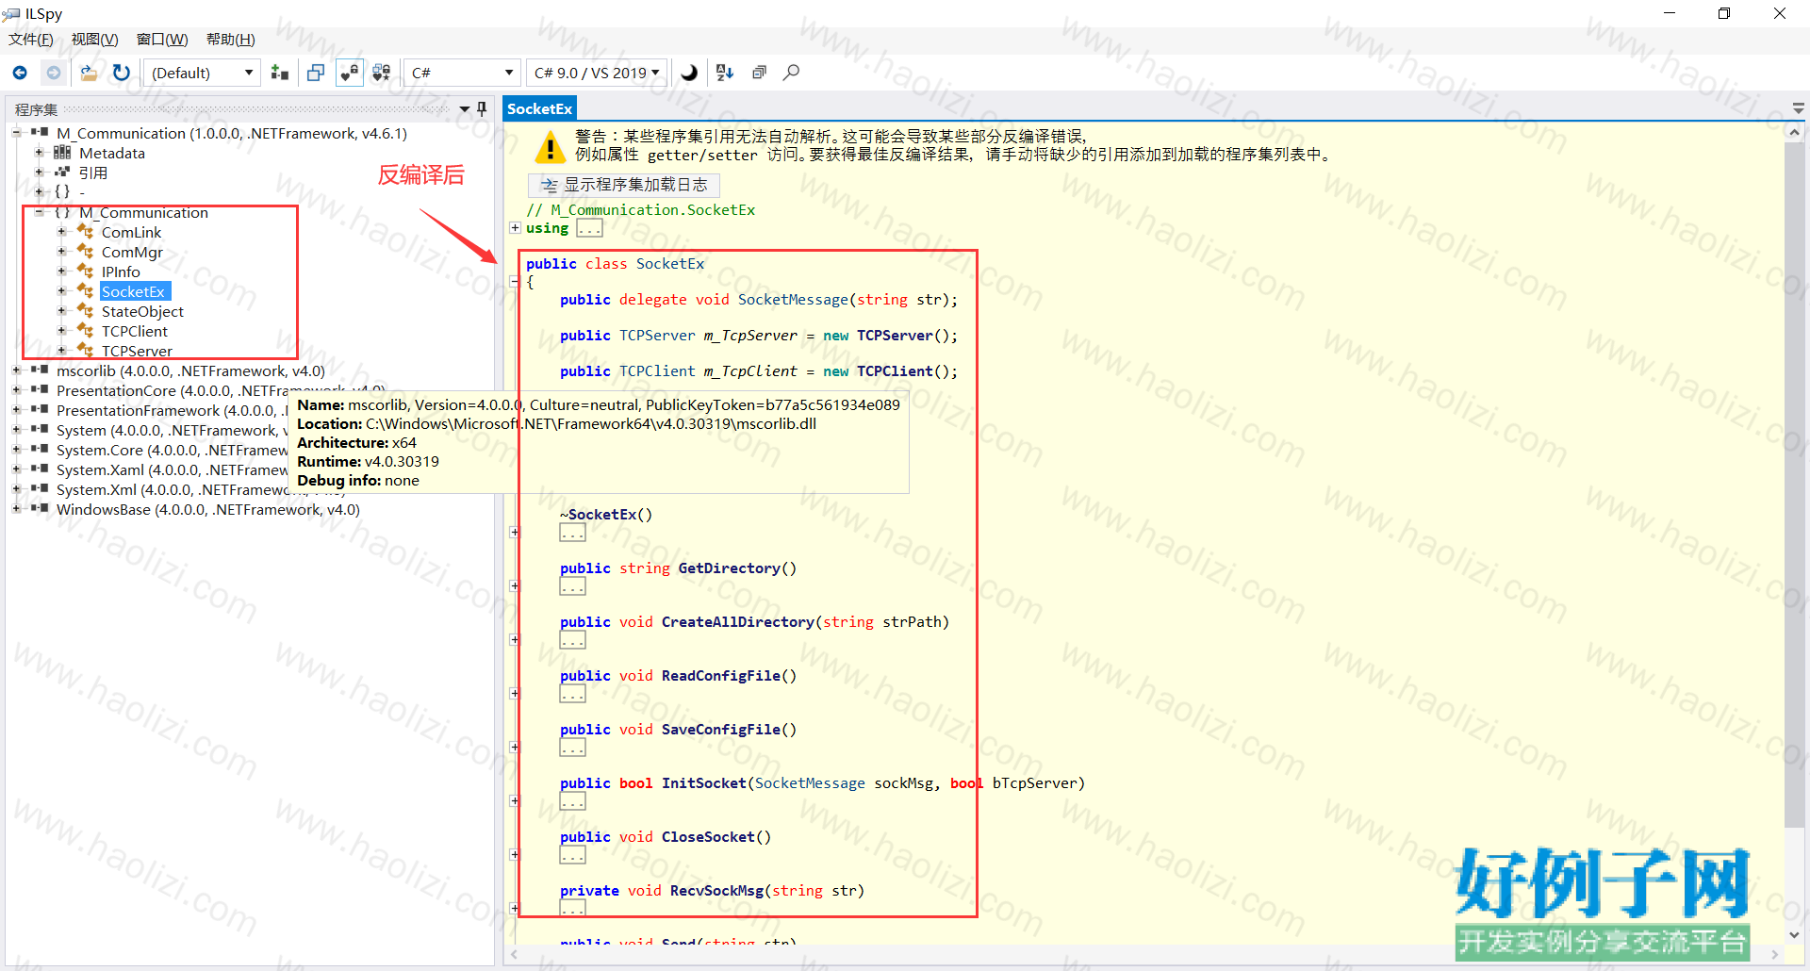This screenshot has height=971, width=1810.
Task: Click sort assembly list alphabetically icon
Action: click(x=725, y=73)
